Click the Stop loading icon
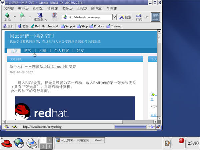This screenshot has width=200, height=150. 54,15
